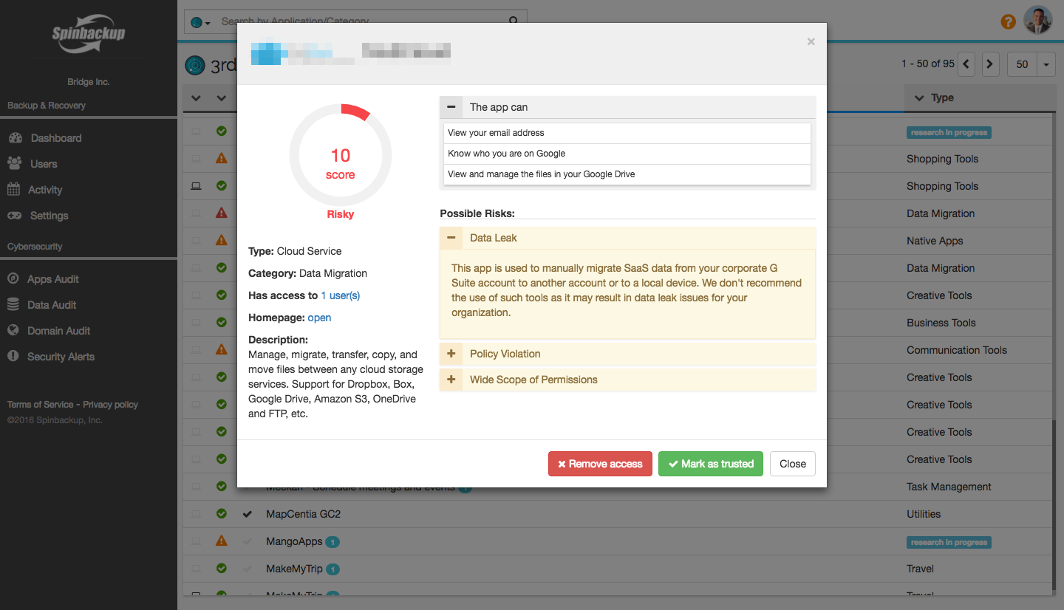Toggle the checkmark on MapCentia GC2 row
1064x610 pixels.
248,514
